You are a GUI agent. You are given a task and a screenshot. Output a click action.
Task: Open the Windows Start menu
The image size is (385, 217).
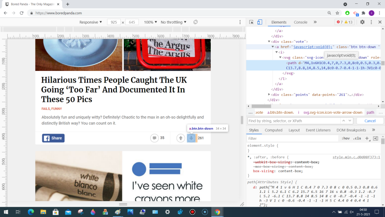click(x=6, y=212)
